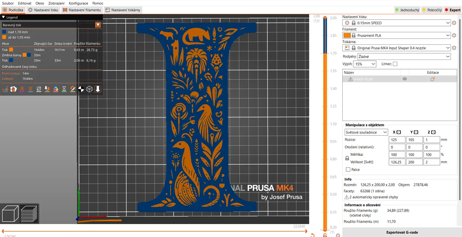Toggle visibility eye for crazyI (6).stl
The height and width of the screenshot is (237, 462).
click(405, 79)
